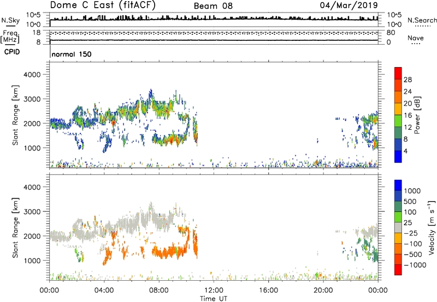Image resolution: width=437 pixels, height=302 pixels.
Task: Click the '18' frequency tick label
Action: click(37, 33)
